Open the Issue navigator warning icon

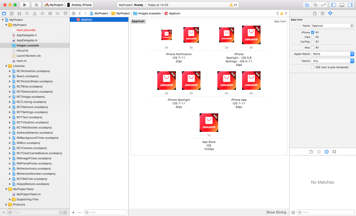[35, 13]
